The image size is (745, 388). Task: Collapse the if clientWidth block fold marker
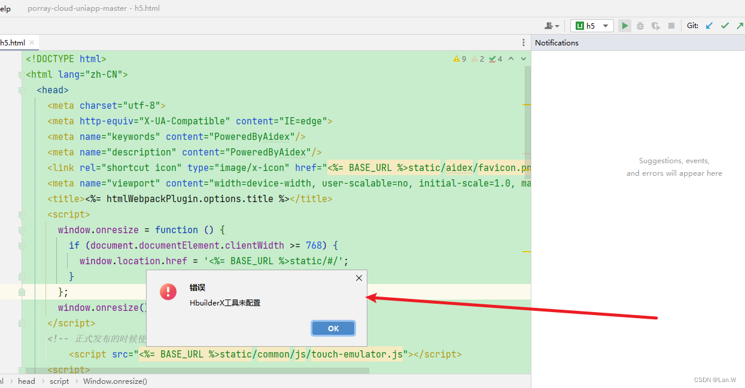22,246
